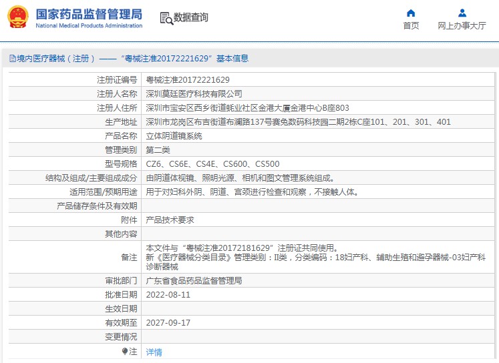Viewport: 499px width, 363px height.
Task: Click the 管理类别 label
Action: click(x=121, y=149)
